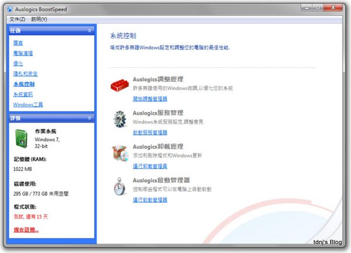Collapse the 詳情 panel with its chevron
This screenshot has height=253, width=351.
(90, 118)
